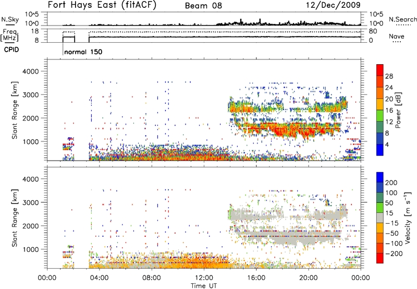417x289 pixels.
Task: Click the 'CPID' label
Action: 11,50
